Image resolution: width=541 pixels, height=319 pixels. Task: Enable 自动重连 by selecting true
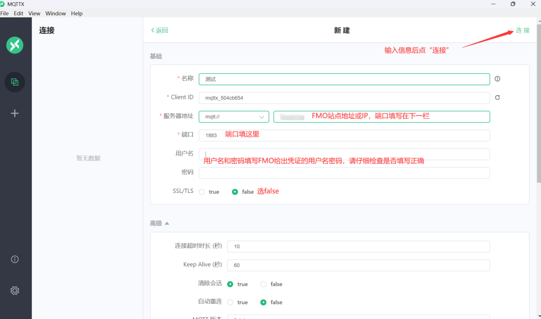click(230, 303)
